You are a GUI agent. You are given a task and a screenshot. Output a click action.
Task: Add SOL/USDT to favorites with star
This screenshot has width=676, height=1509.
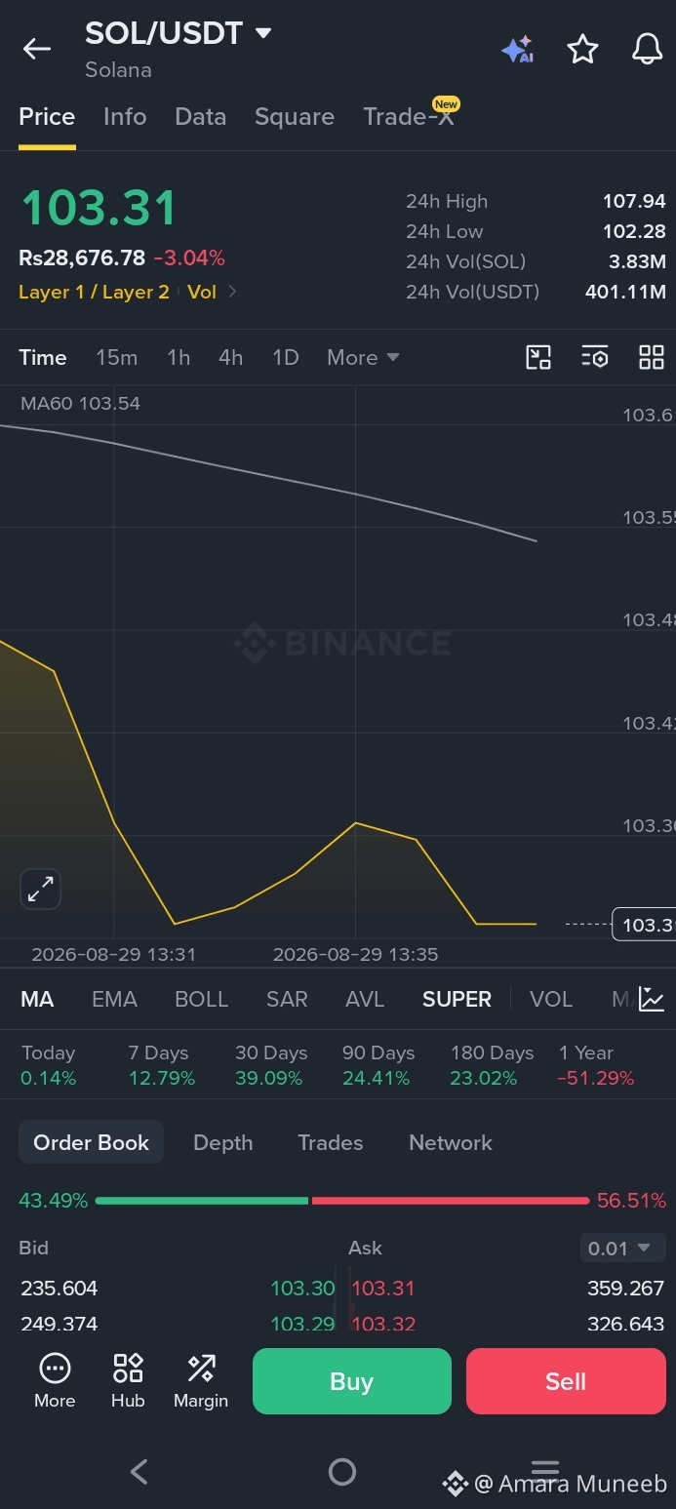[582, 49]
